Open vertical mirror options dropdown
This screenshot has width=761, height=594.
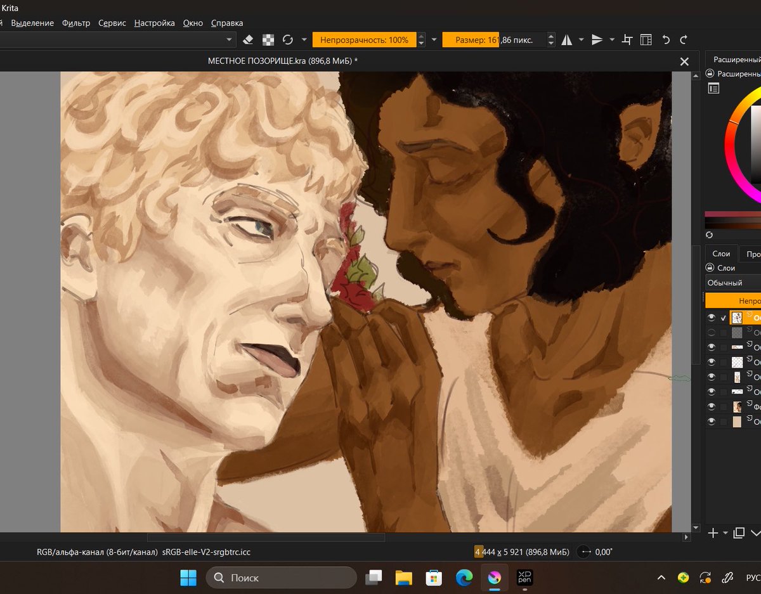(612, 40)
